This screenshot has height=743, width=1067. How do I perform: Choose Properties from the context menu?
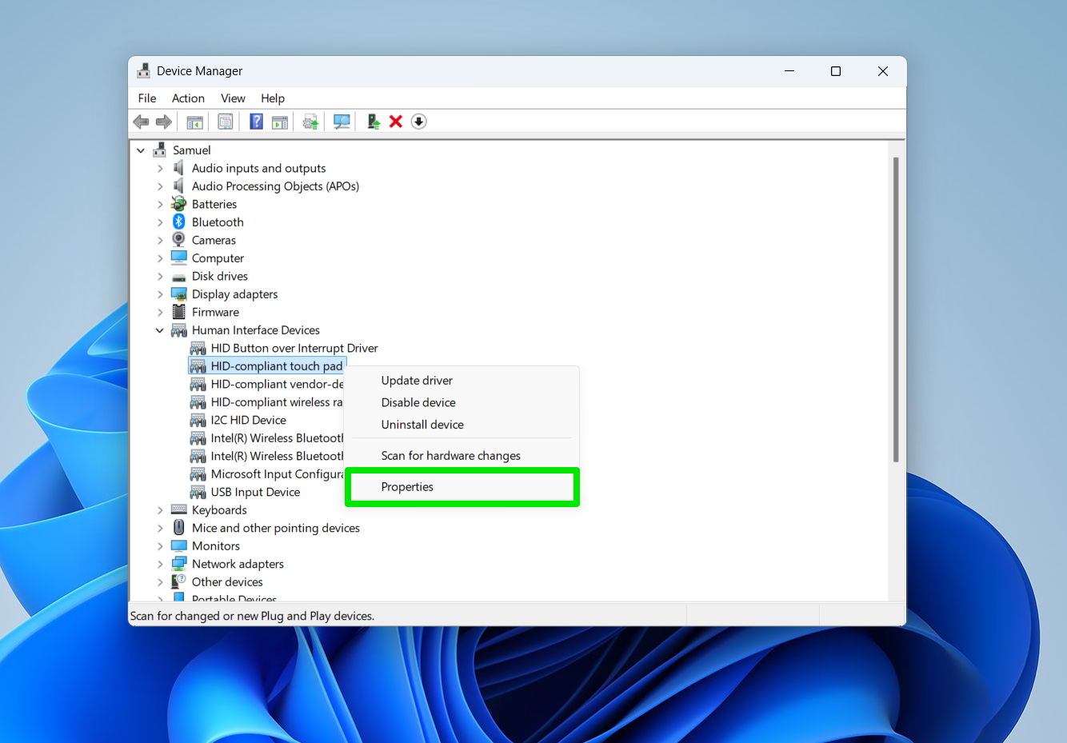click(407, 487)
